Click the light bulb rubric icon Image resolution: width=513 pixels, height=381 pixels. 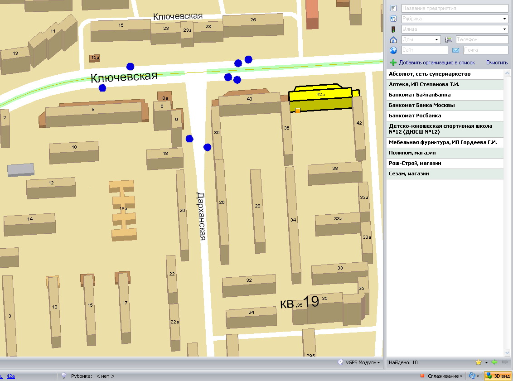64,376
